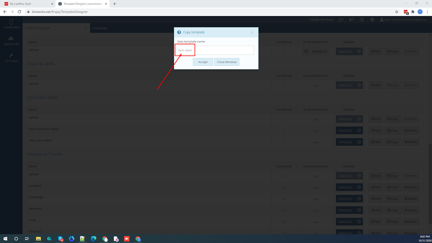
Task: Open the Chrome profile avatar
Action: (420, 12)
